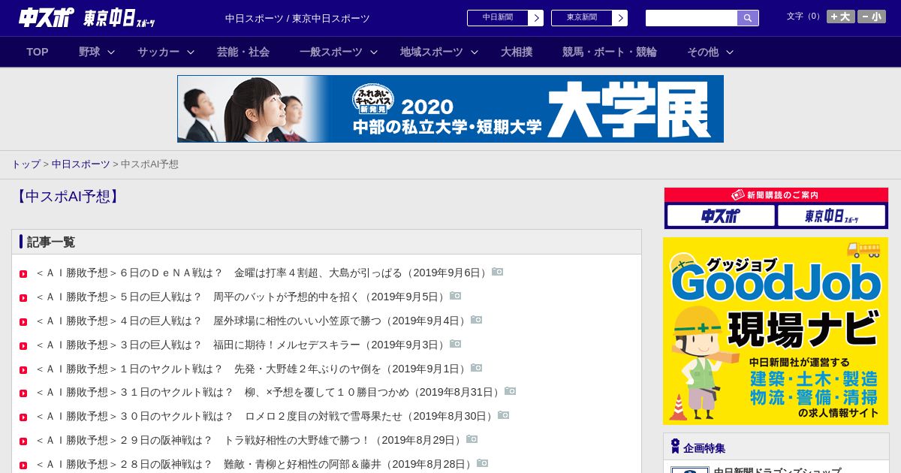Image resolution: width=901 pixels, height=473 pixels.
Task: Open the 30日のヤクルト戦は article link
Action: pos(266,416)
